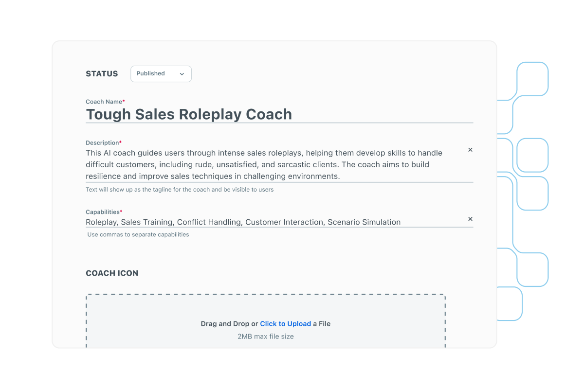
Task: Click the COACH ICON section heading
Action: [x=112, y=273]
